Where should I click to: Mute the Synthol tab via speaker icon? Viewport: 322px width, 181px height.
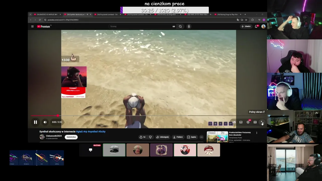pyautogui.click(x=87, y=15)
